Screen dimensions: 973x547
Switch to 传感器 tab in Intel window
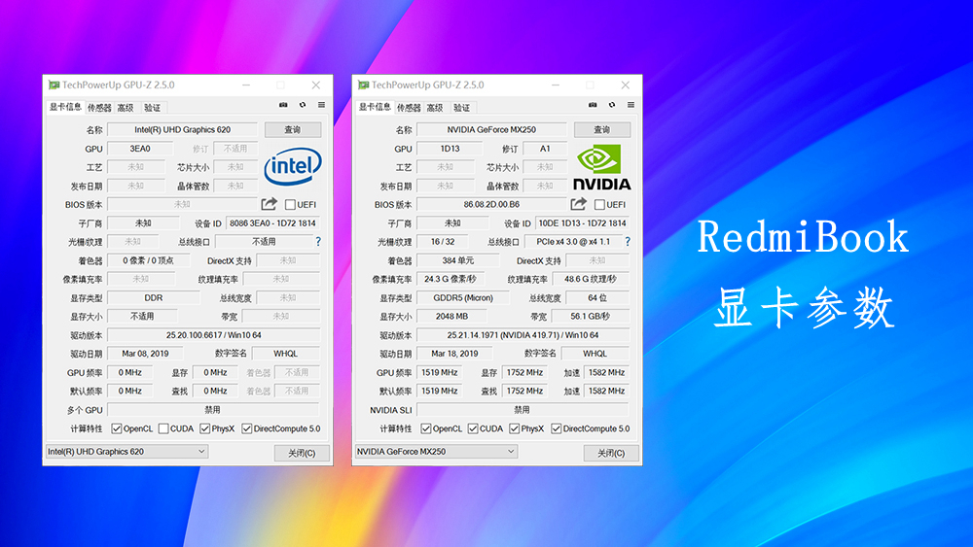[99, 108]
